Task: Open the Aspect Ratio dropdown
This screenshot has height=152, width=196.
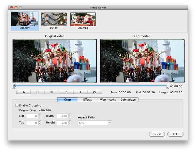Action: click(x=95, y=123)
